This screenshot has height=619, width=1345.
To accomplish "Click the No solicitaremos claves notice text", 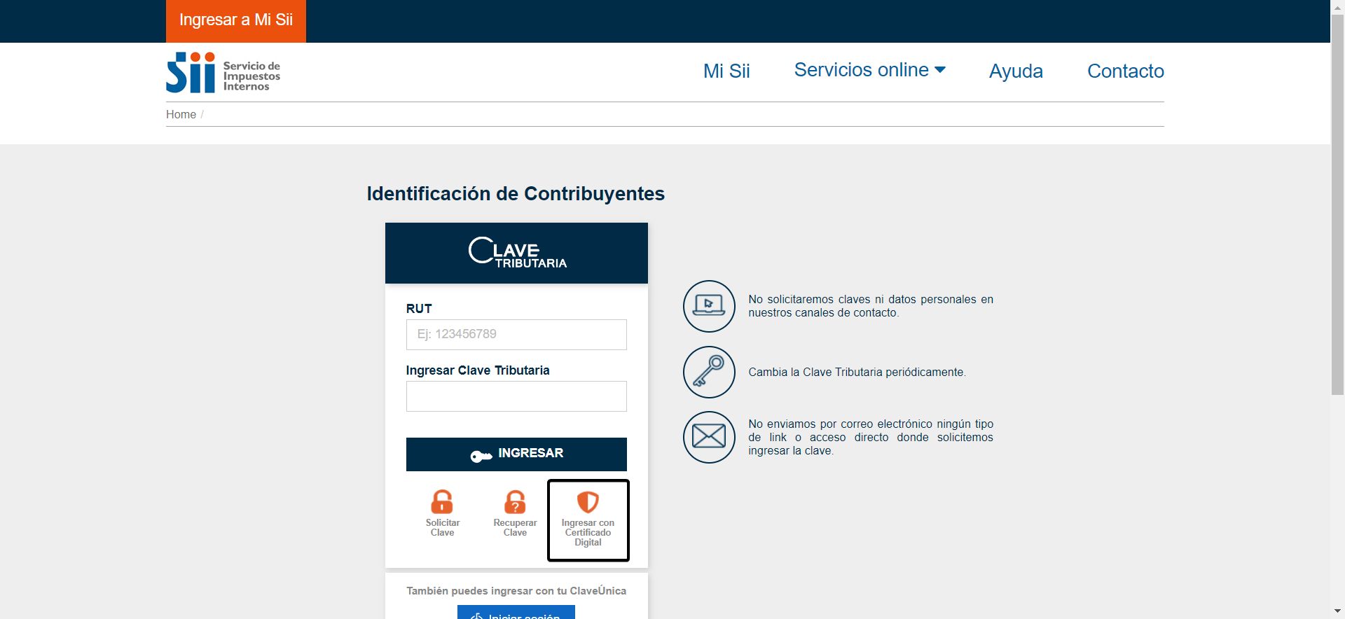I will click(871, 306).
